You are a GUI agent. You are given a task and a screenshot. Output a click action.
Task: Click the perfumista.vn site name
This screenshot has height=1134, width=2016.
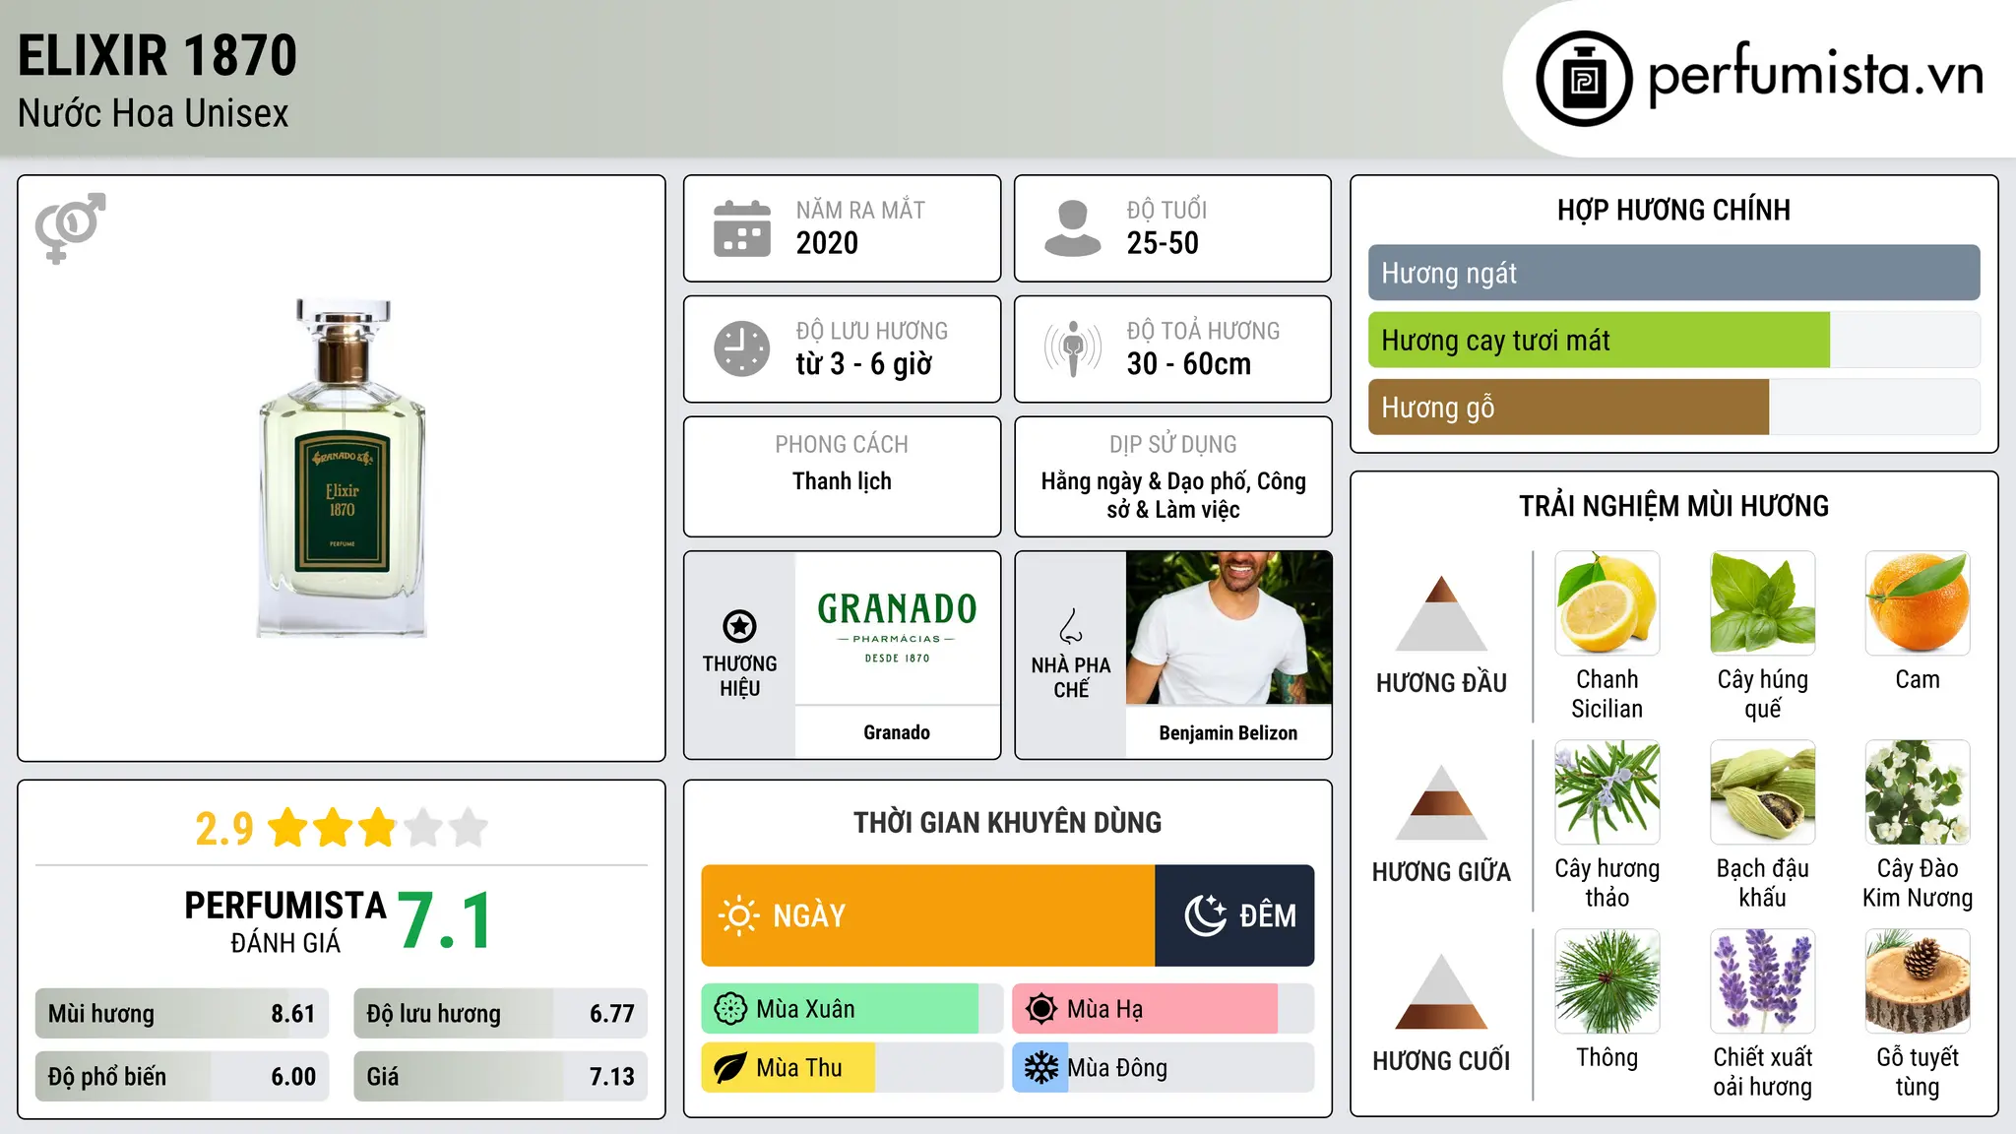[1815, 75]
